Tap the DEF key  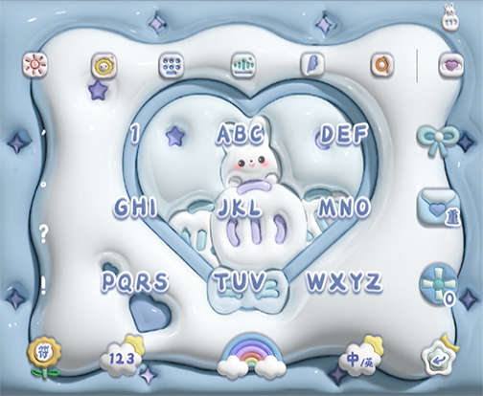[x=343, y=134]
